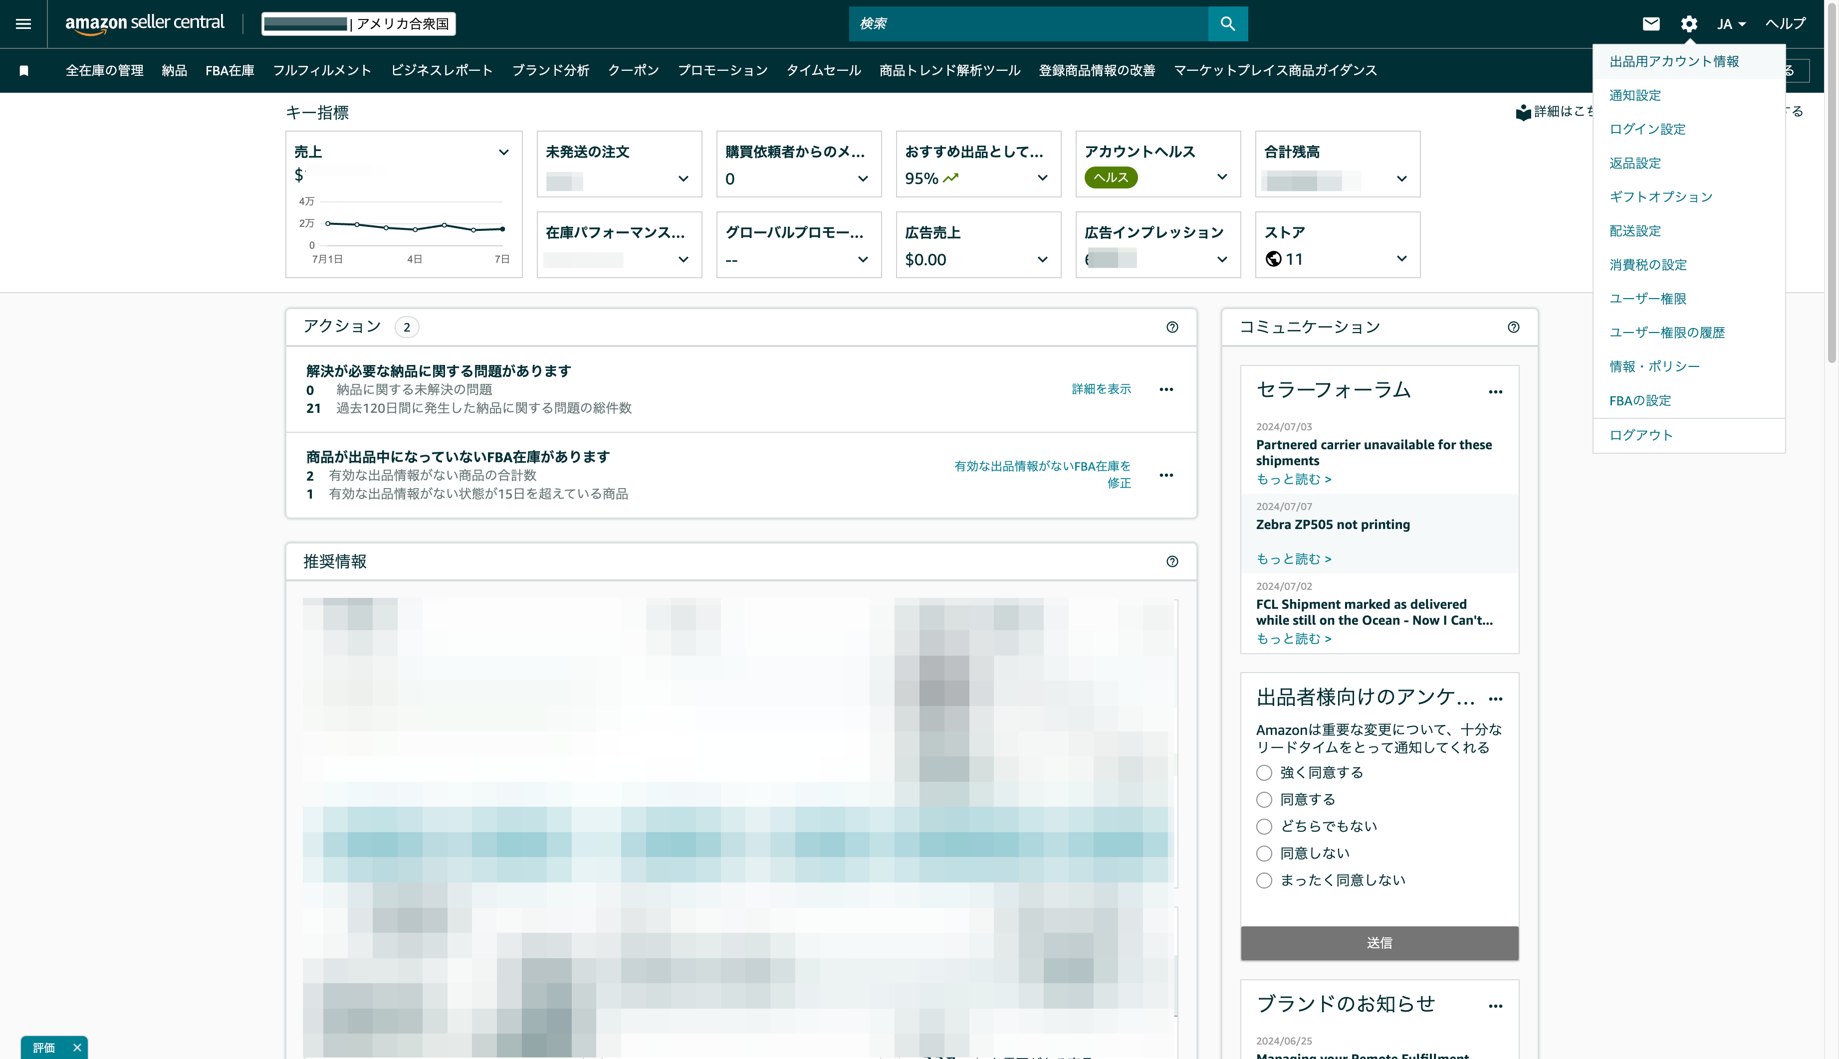Open FBA在庫 in navigation bar

coord(229,71)
